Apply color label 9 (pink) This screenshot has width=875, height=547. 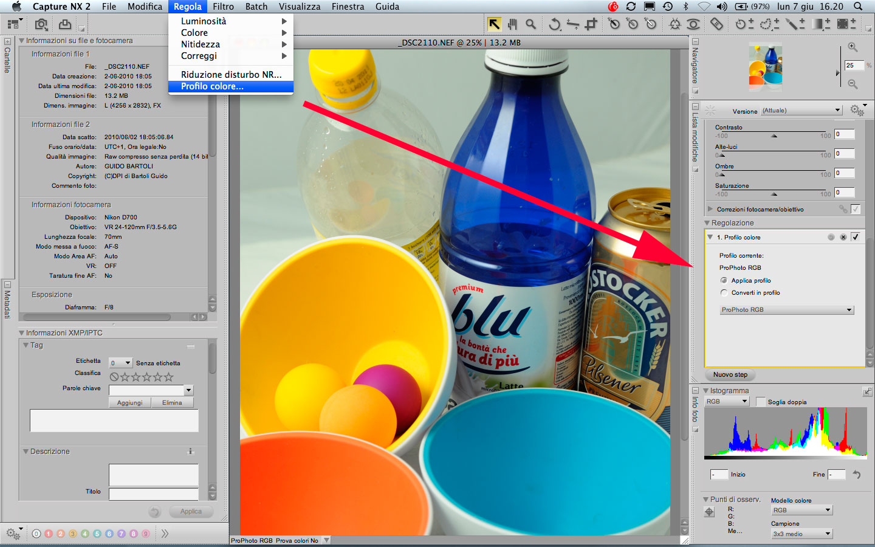pyautogui.click(x=146, y=534)
